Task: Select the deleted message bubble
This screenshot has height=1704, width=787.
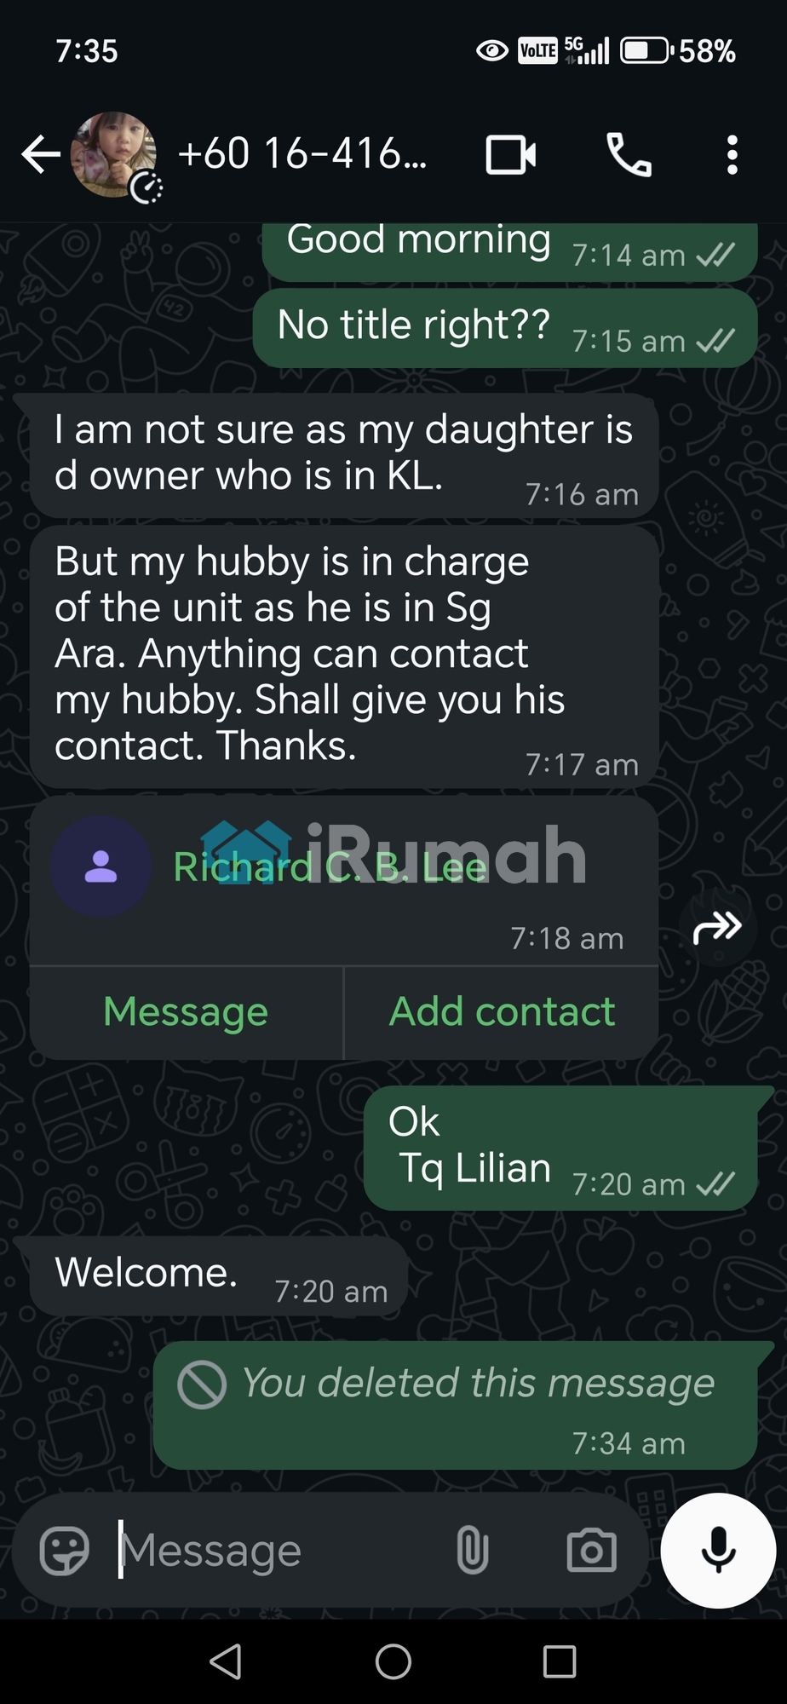Action: pos(456,1406)
